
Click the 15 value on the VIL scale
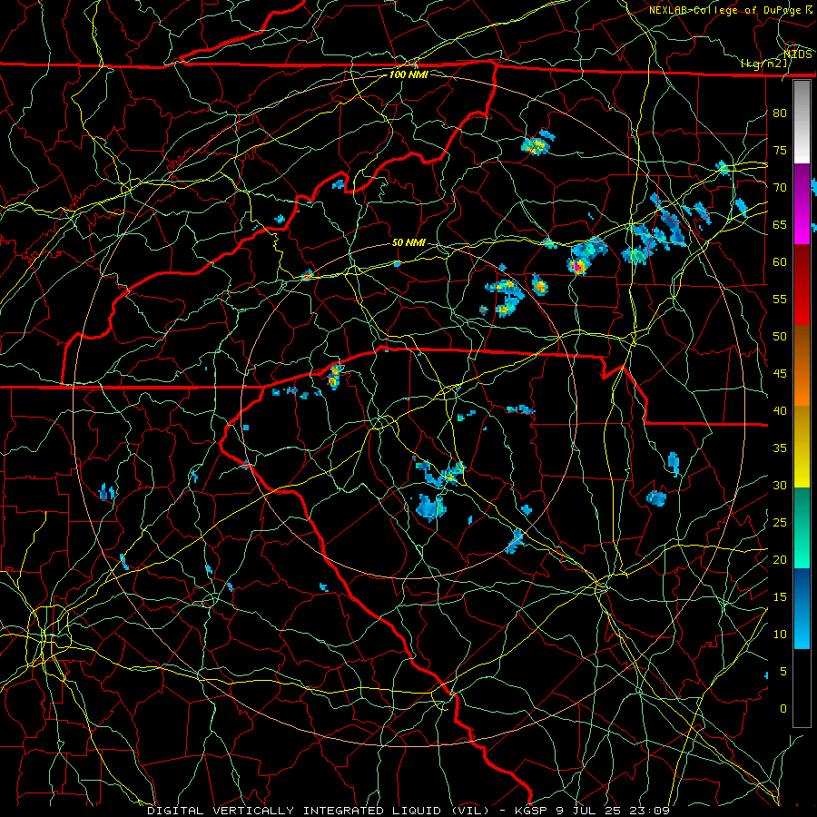(780, 597)
